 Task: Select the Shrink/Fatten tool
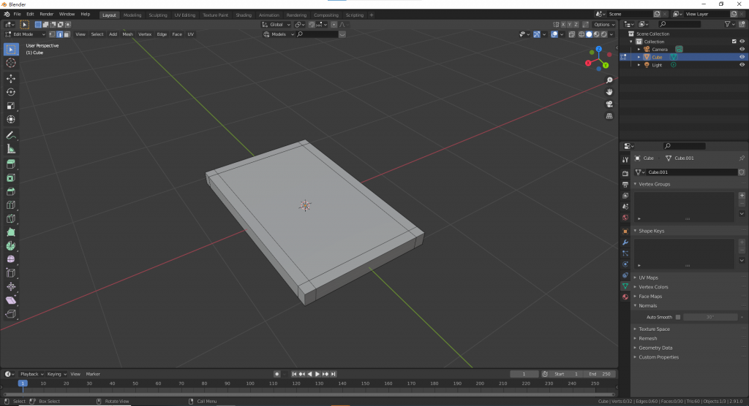pyautogui.click(x=11, y=287)
